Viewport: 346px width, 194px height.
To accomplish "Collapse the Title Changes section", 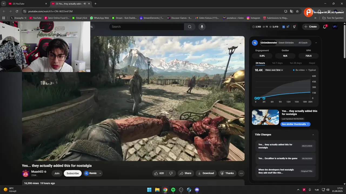I will (313, 134).
